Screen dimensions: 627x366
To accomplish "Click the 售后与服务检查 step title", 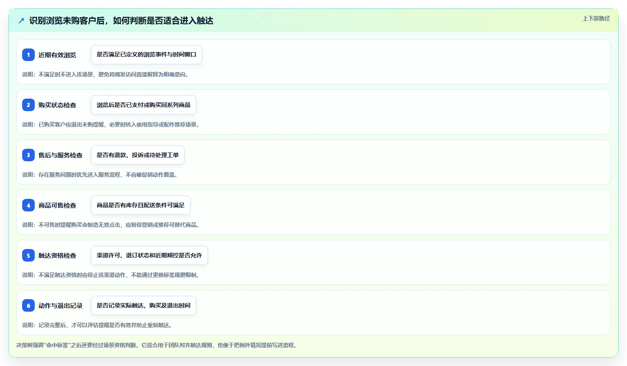I will point(61,155).
